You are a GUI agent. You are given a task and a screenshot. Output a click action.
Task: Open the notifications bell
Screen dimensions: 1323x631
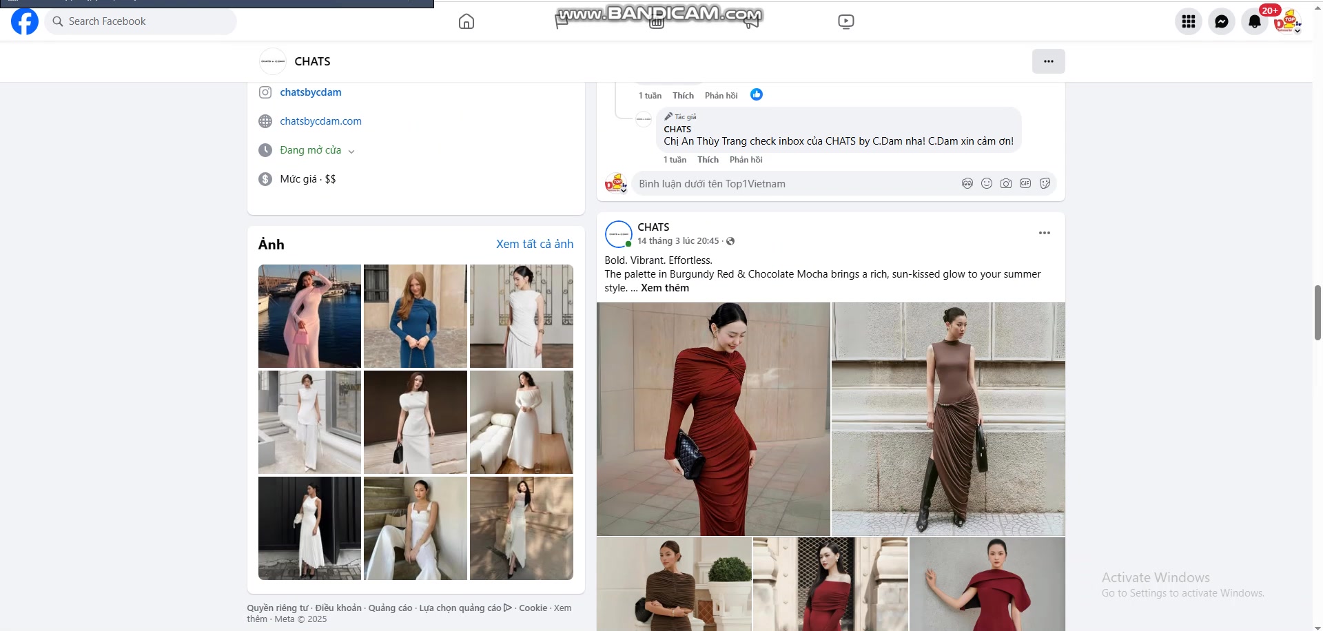click(x=1254, y=21)
